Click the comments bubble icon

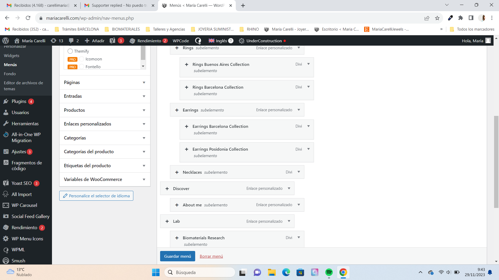[71, 41]
